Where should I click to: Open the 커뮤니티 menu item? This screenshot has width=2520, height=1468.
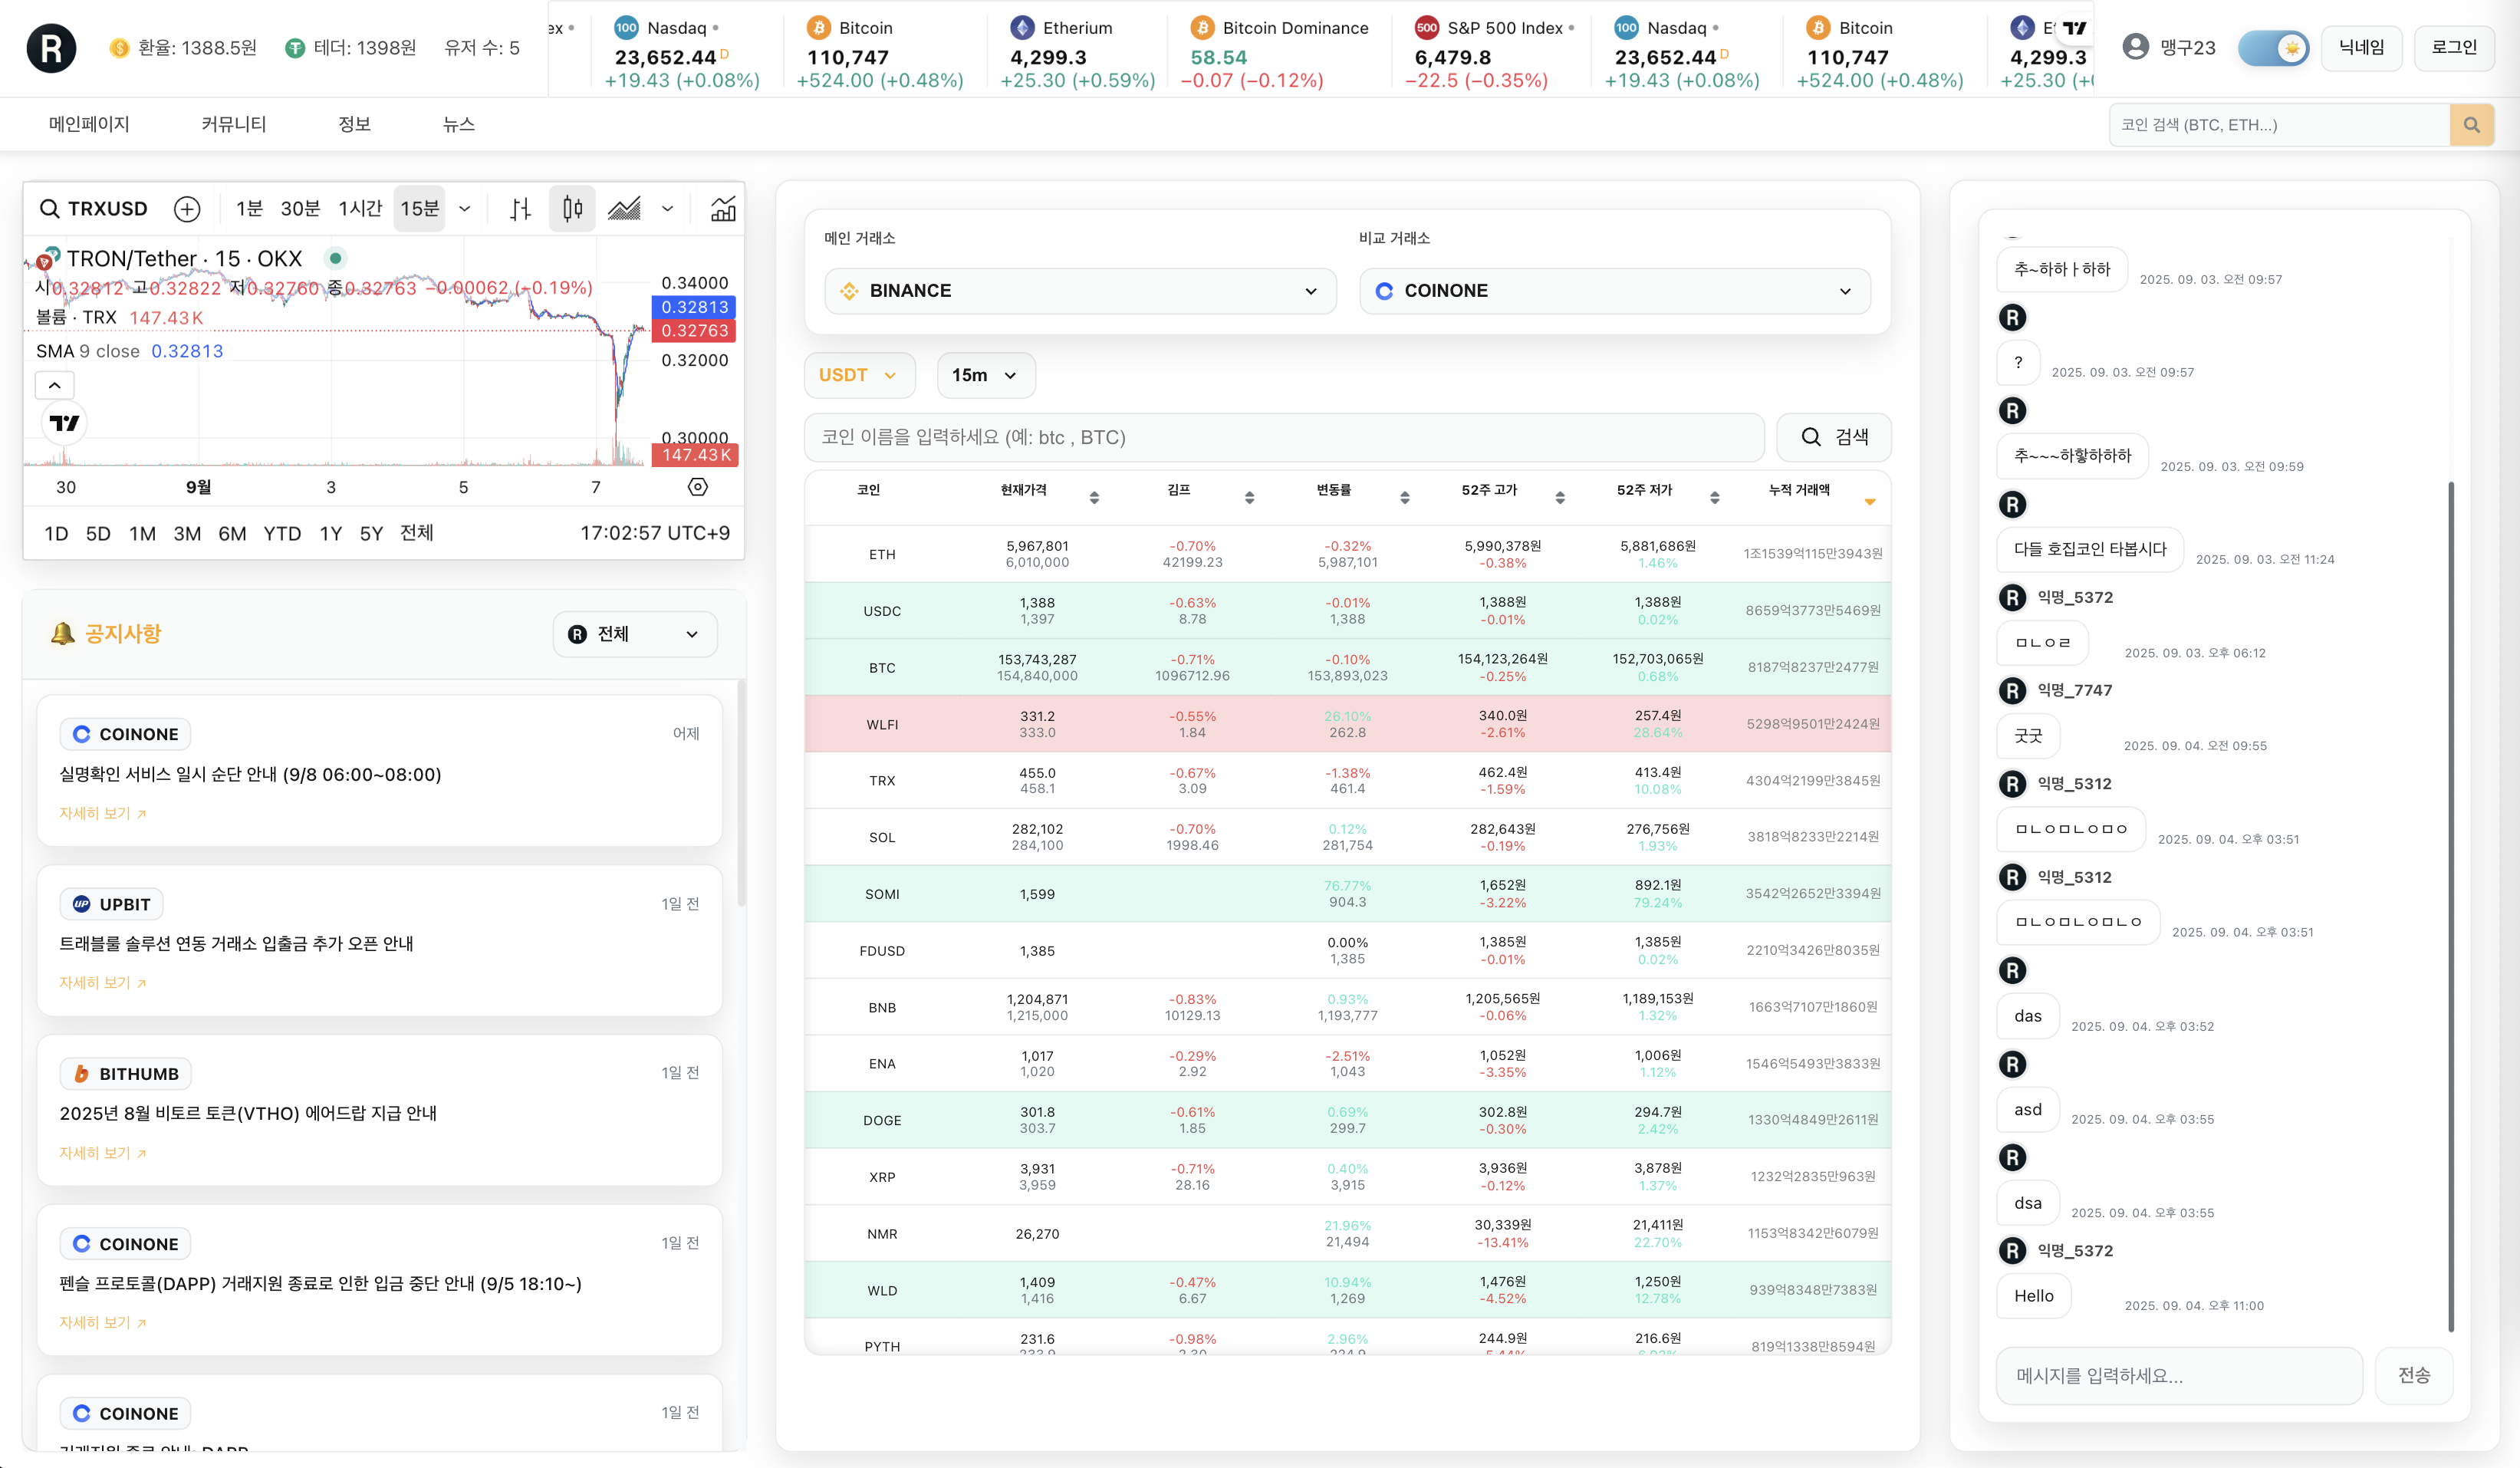click(233, 124)
